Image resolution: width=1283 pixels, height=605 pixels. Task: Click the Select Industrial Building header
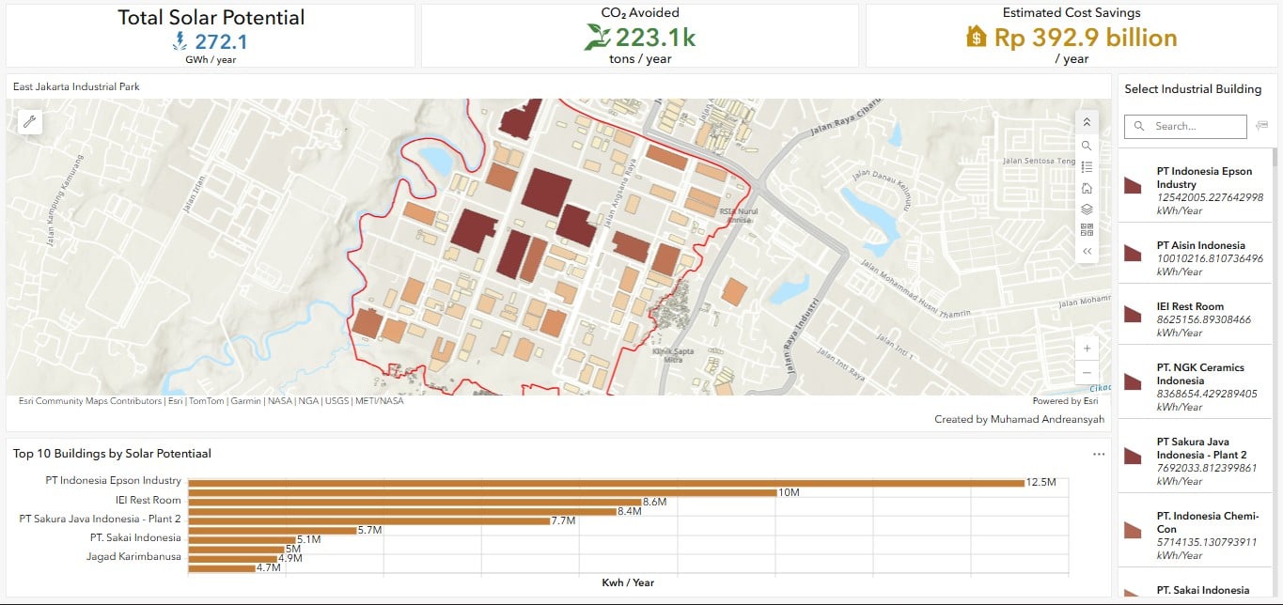click(1193, 89)
